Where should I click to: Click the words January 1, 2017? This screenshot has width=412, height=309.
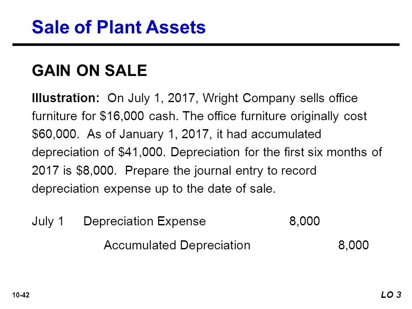pos(164,134)
